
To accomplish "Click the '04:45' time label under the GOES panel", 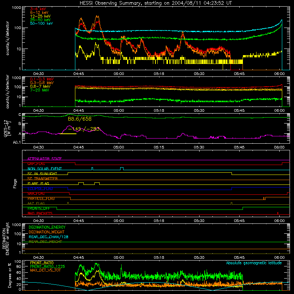I will coord(79,147).
